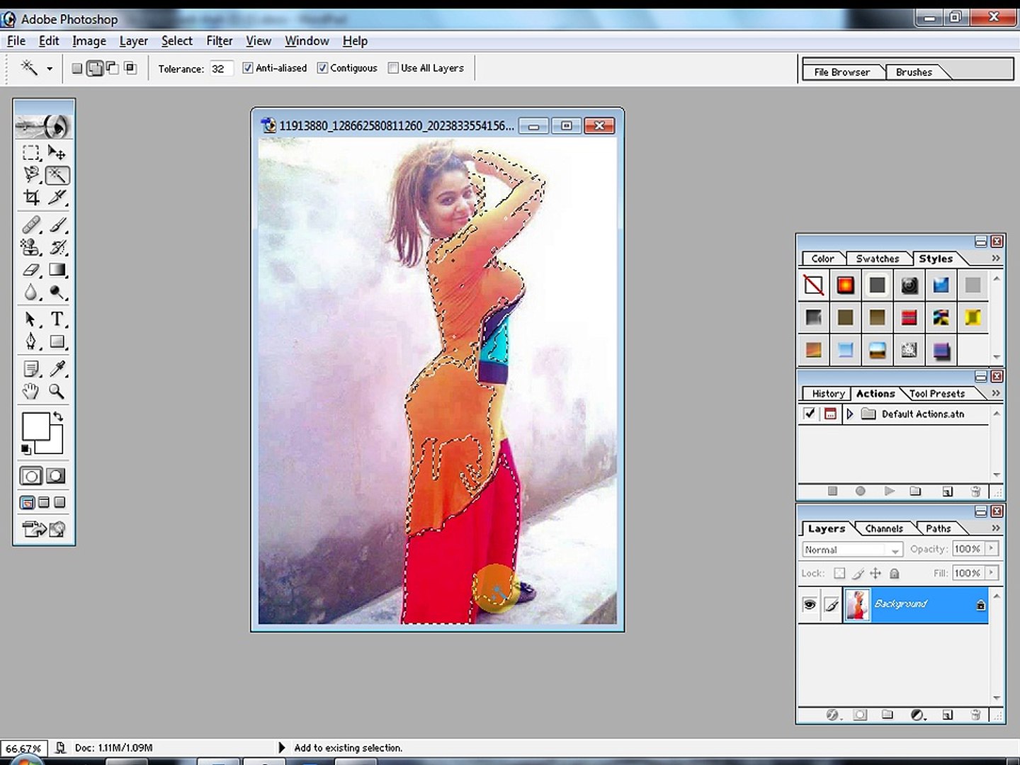Click the Tolerance input field
This screenshot has height=765, width=1020.
pyautogui.click(x=221, y=69)
